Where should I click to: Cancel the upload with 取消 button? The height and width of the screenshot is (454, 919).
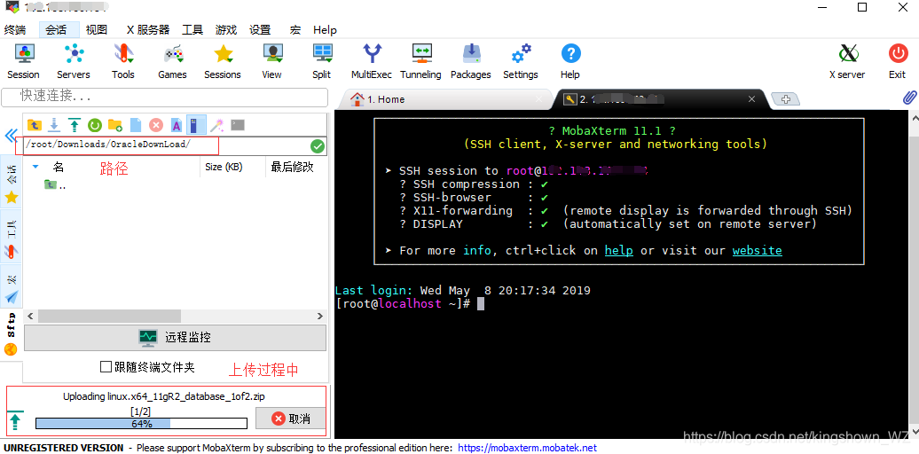pos(291,419)
